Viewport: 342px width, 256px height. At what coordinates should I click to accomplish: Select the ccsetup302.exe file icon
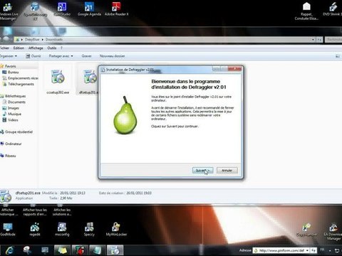pyautogui.click(x=58, y=77)
